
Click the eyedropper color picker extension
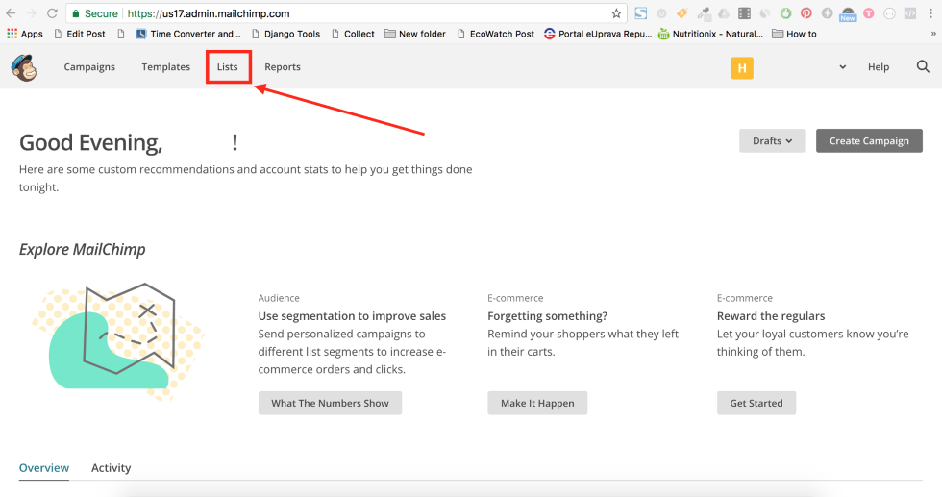[x=704, y=13]
